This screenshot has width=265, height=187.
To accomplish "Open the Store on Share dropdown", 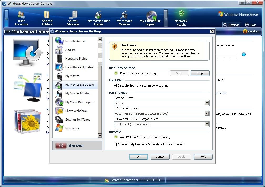I will click(207, 103).
